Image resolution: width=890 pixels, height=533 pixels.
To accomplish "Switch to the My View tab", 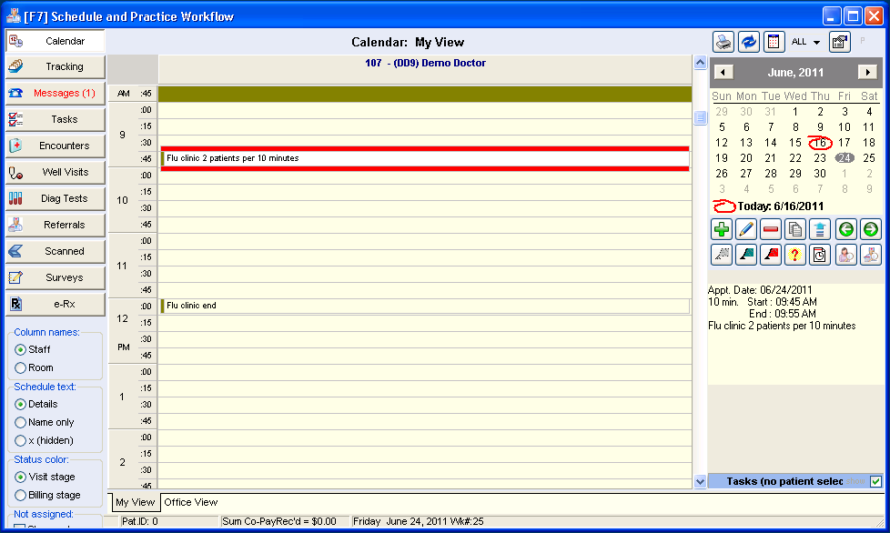I will point(135,502).
